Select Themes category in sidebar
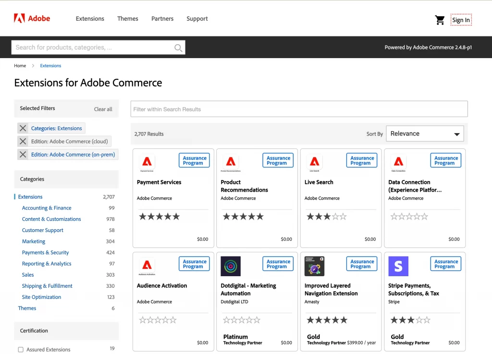492x355 pixels. coord(27,308)
